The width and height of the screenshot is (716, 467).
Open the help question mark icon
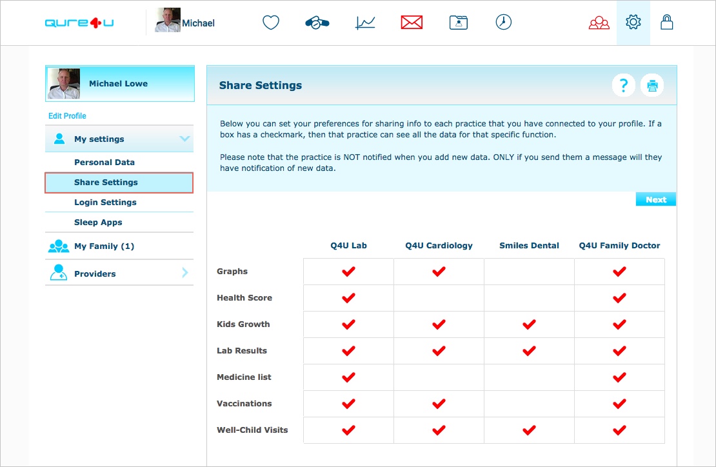[x=624, y=85]
